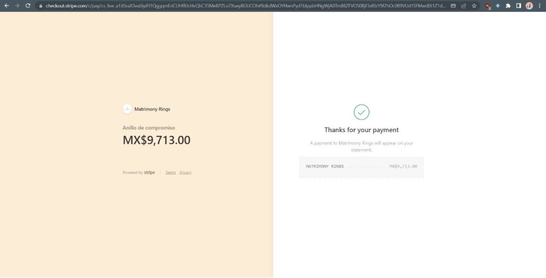Toggle the browser side panel

519,6
